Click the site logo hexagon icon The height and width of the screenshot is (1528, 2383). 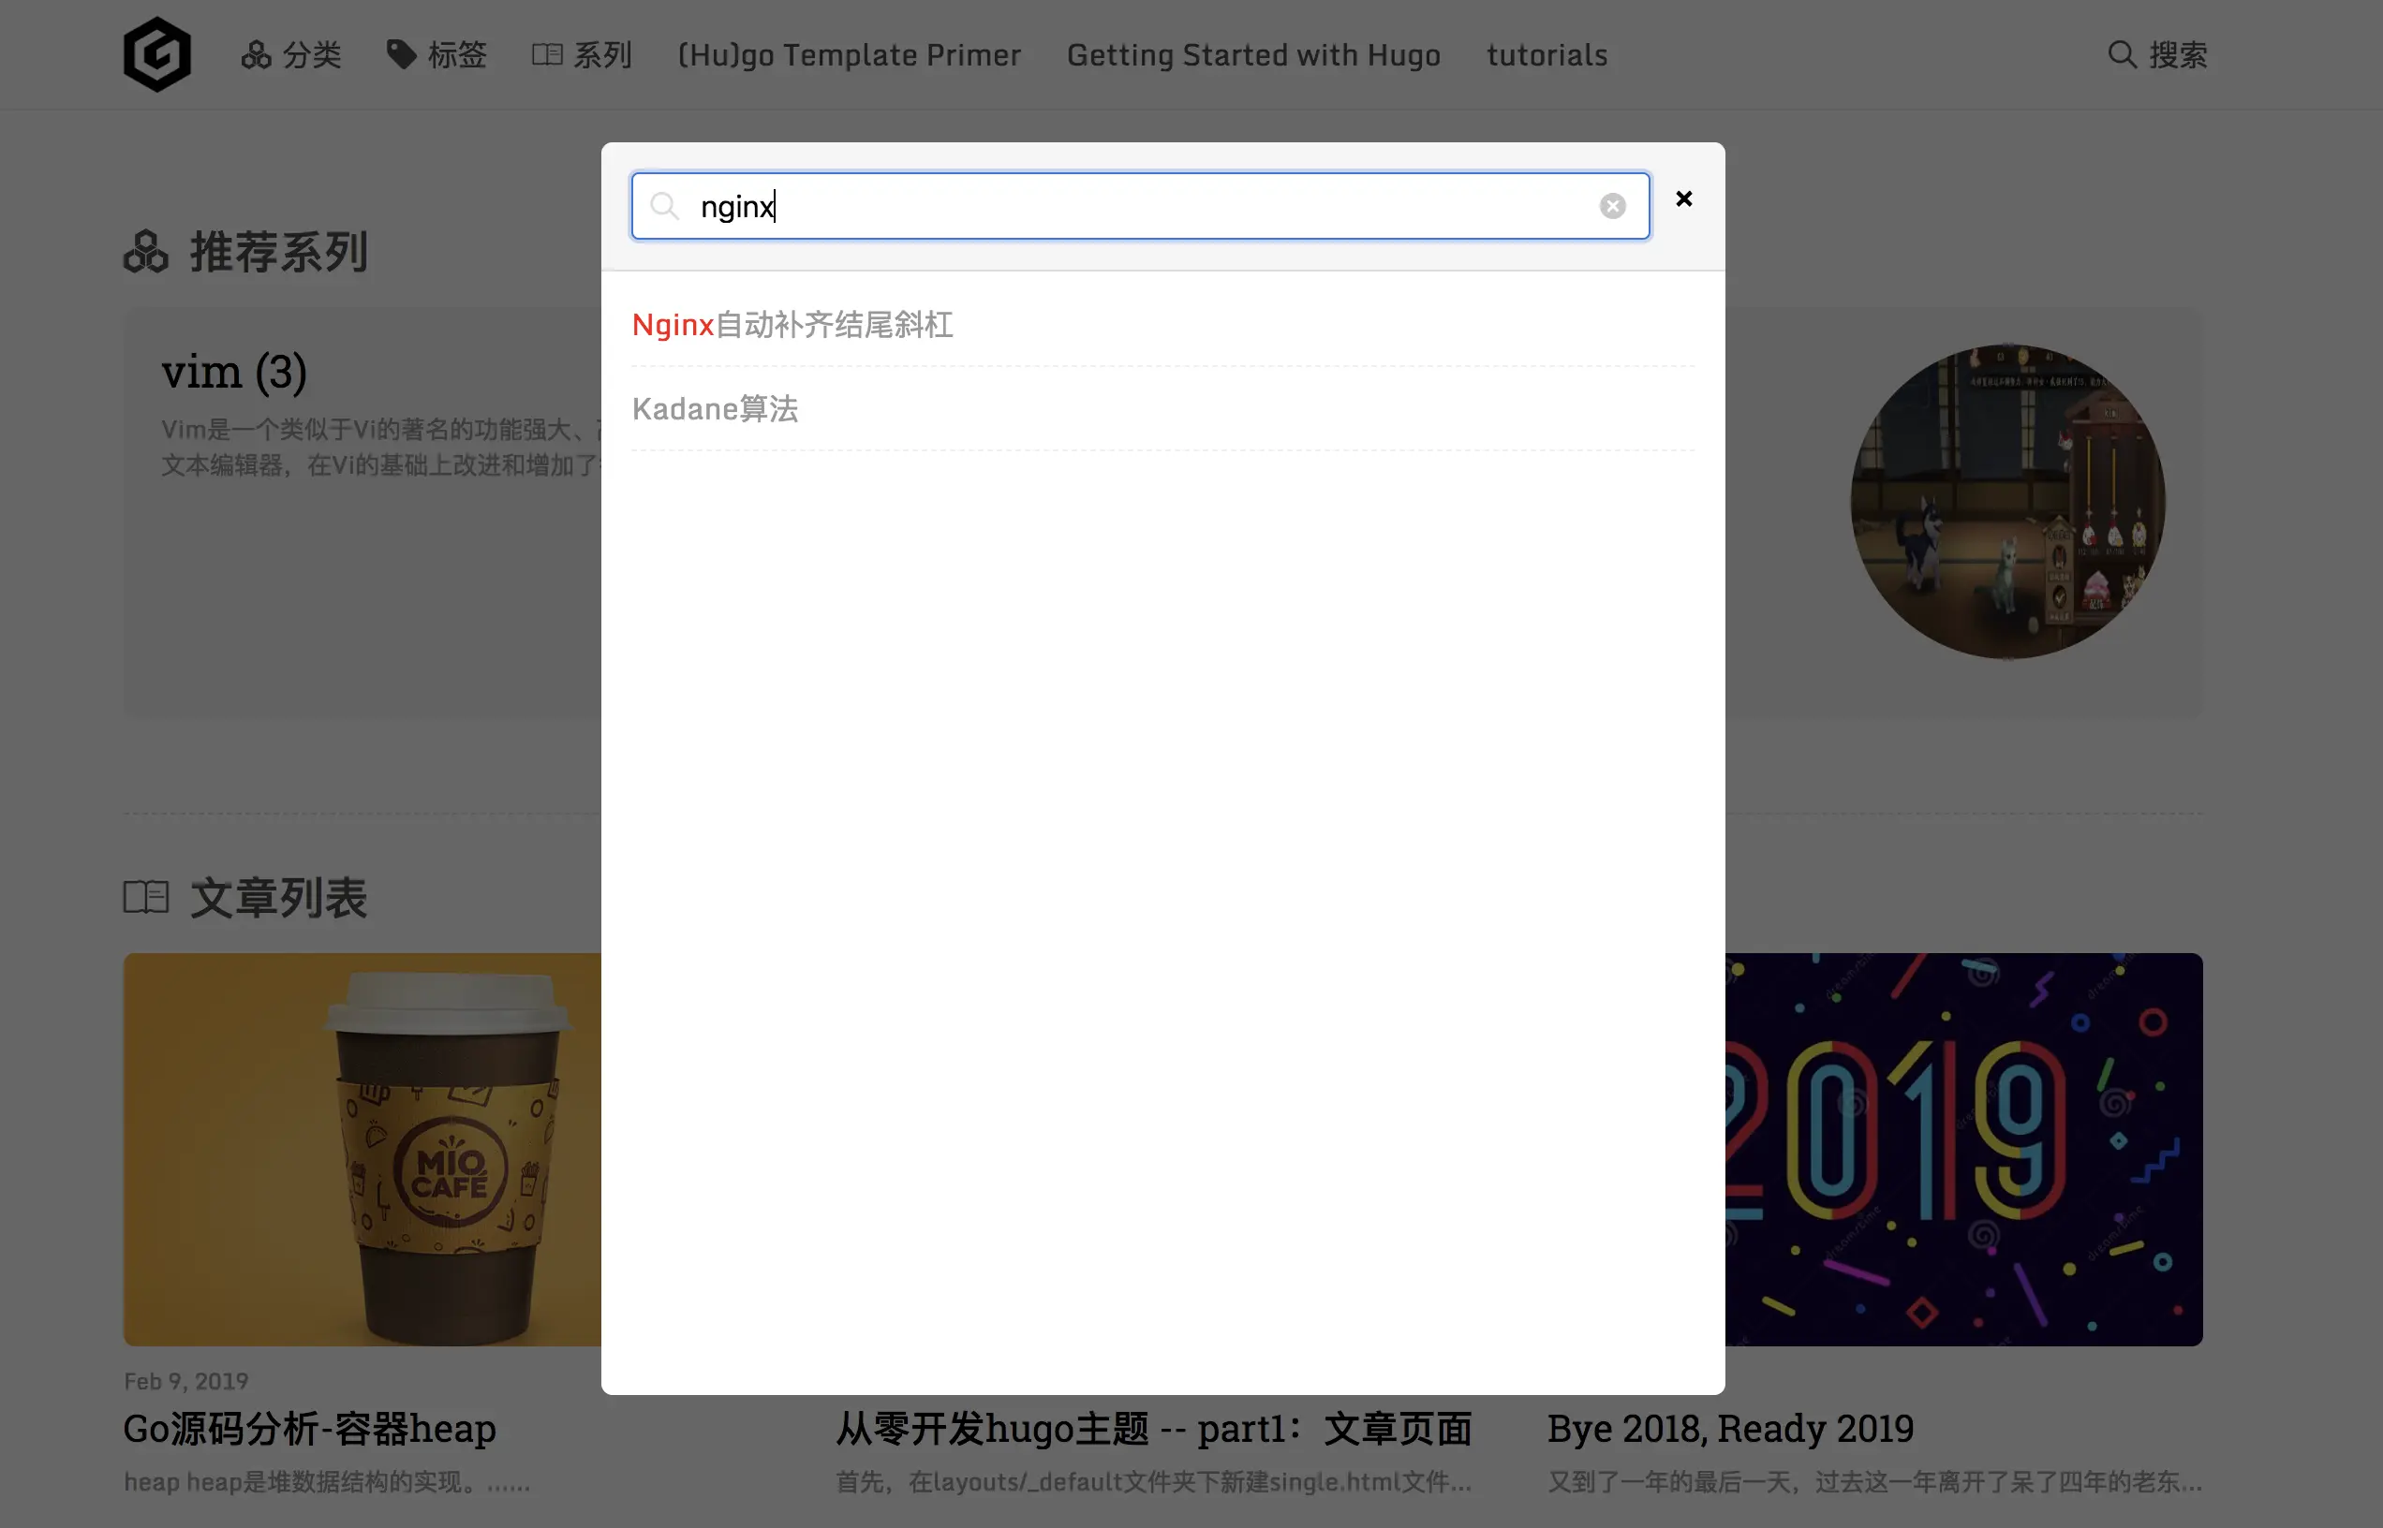tap(156, 54)
